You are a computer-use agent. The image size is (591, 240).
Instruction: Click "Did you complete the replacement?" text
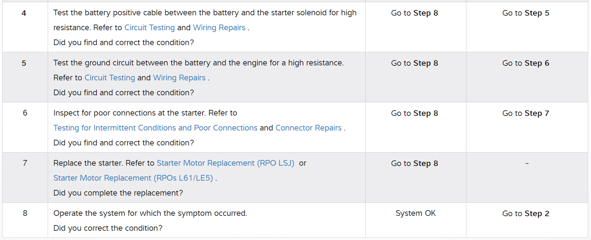coord(118,193)
